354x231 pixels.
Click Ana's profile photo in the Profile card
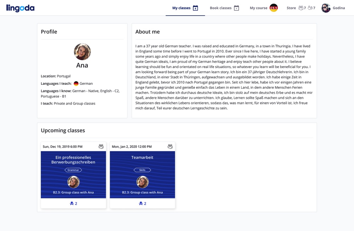82,51
